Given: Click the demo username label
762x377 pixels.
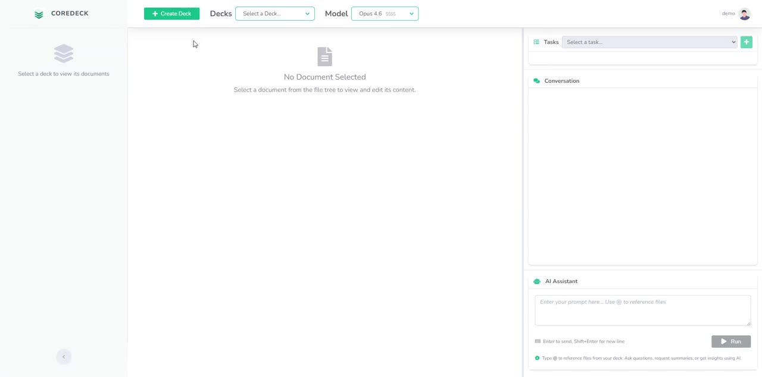Looking at the screenshot, I should (x=728, y=14).
